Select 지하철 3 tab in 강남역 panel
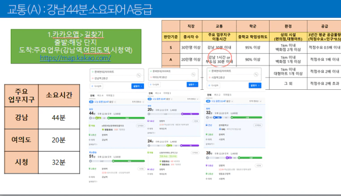341x196 pixels. pyautogui.click(x=110, y=95)
